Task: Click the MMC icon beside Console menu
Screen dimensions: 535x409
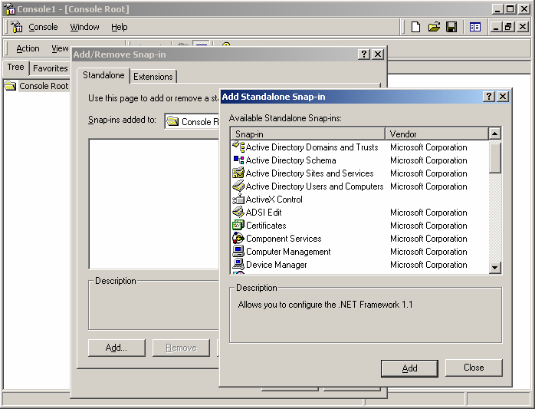Action: [16, 27]
